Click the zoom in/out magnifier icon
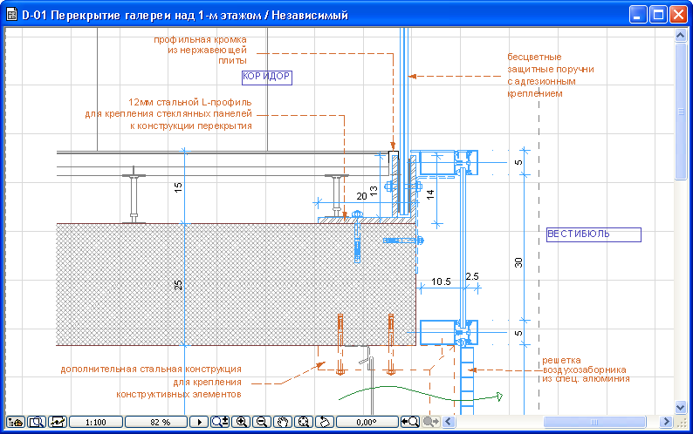Screen dimensions: 693x434 [220, 422]
